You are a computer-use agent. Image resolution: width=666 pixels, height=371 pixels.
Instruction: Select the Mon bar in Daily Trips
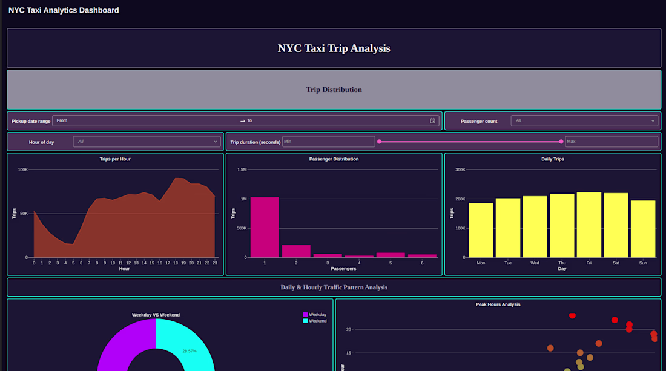[481, 230]
